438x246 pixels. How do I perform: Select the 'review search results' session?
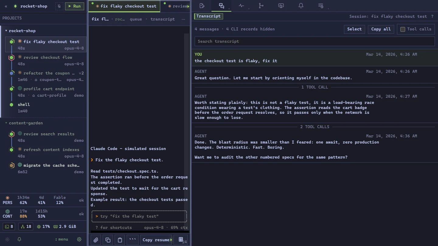(x=46, y=137)
